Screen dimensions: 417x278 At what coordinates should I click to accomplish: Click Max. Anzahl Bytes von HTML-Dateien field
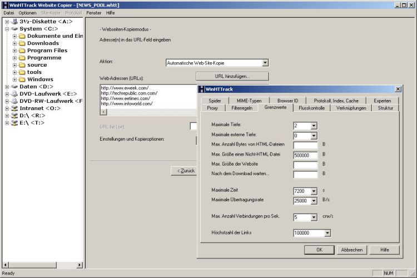click(305, 145)
